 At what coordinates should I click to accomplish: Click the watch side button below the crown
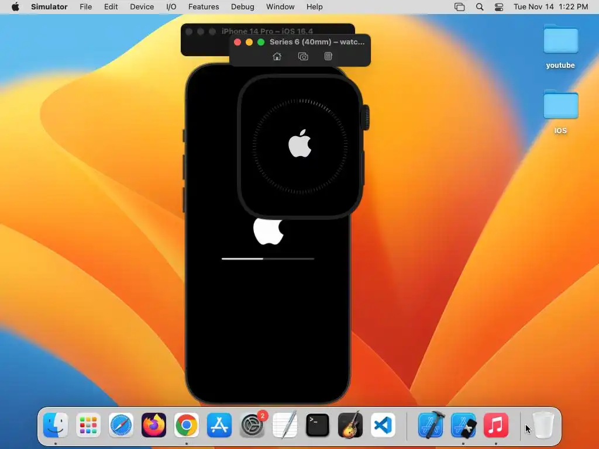363,168
